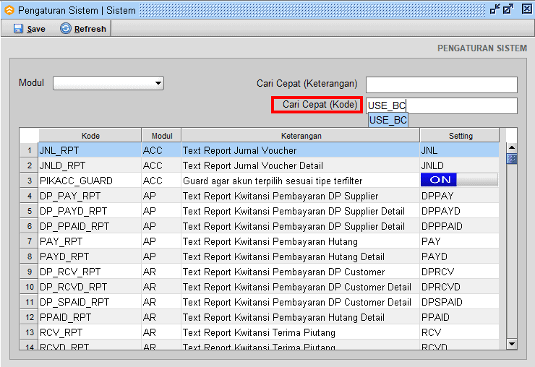Image resolution: width=535 pixels, height=367 pixels.
Task: Select the PAY_RPT code cell
Action: pyautogui.click(x=90, y=241)
